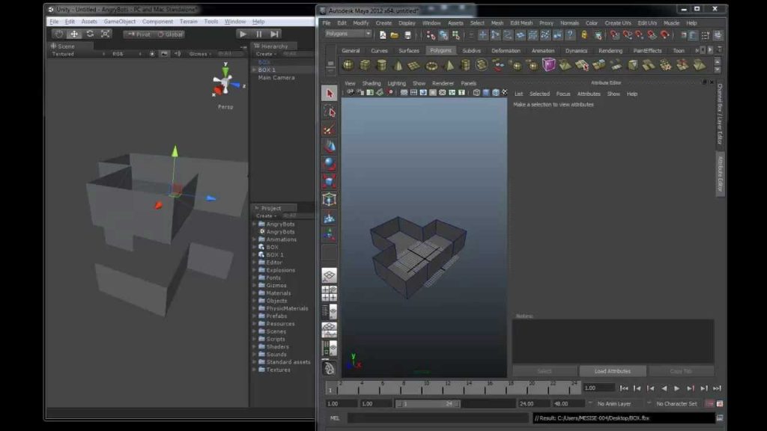This screenshot has height=431, width=767.
Task: Open the No Anim Layer dropdown
Action: [x=614, y=403]
